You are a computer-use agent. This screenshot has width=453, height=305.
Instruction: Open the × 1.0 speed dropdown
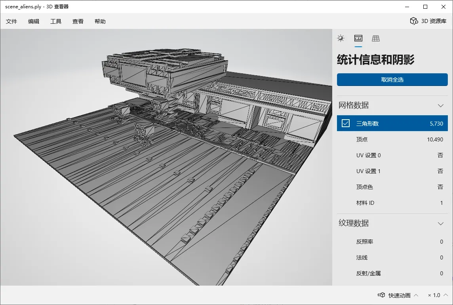(x=437, y=295)
